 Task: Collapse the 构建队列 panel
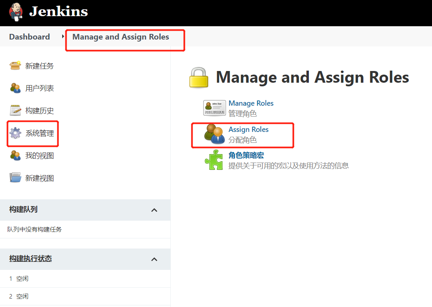pyautogui.click(x=154, y=210)
